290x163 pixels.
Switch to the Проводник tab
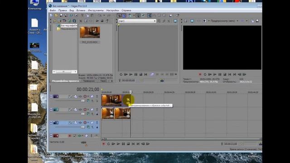(89, 81)
